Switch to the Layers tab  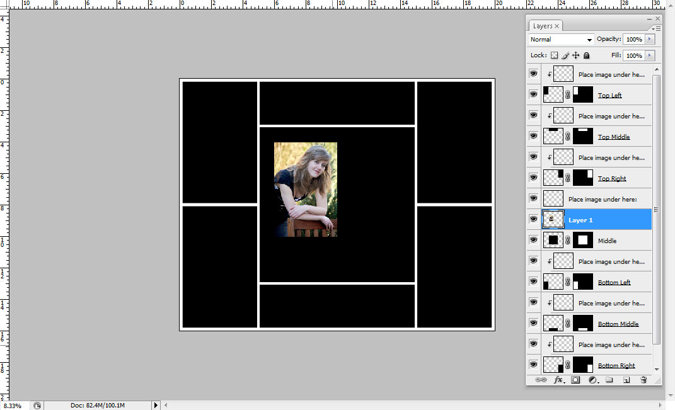pyautogui.click(x=543, y=26)
